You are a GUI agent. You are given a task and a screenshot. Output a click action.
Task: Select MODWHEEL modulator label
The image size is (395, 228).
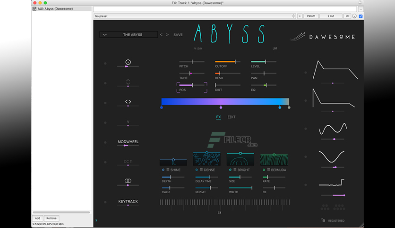[128, 142]
